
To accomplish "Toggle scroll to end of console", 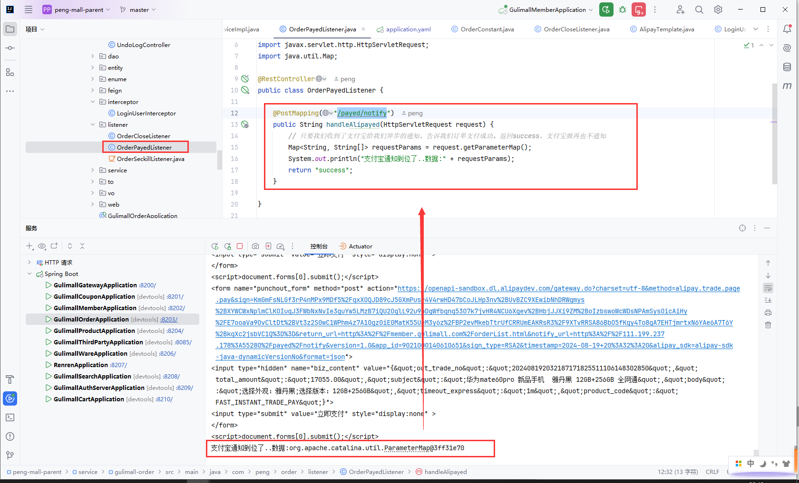I will (768, 300).
